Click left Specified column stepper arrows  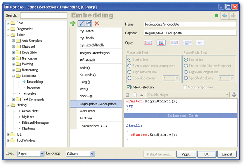(177, 78)
